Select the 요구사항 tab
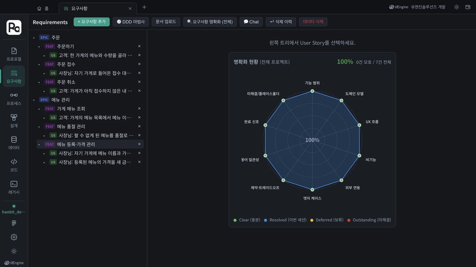Viewport: 476px width, 267px height. 98,9
